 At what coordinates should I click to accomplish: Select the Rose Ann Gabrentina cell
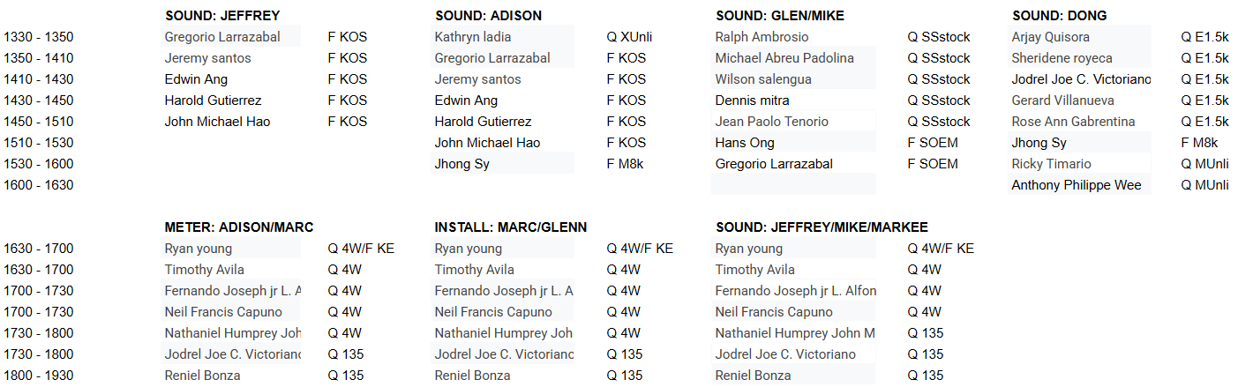pos(1073,122)
